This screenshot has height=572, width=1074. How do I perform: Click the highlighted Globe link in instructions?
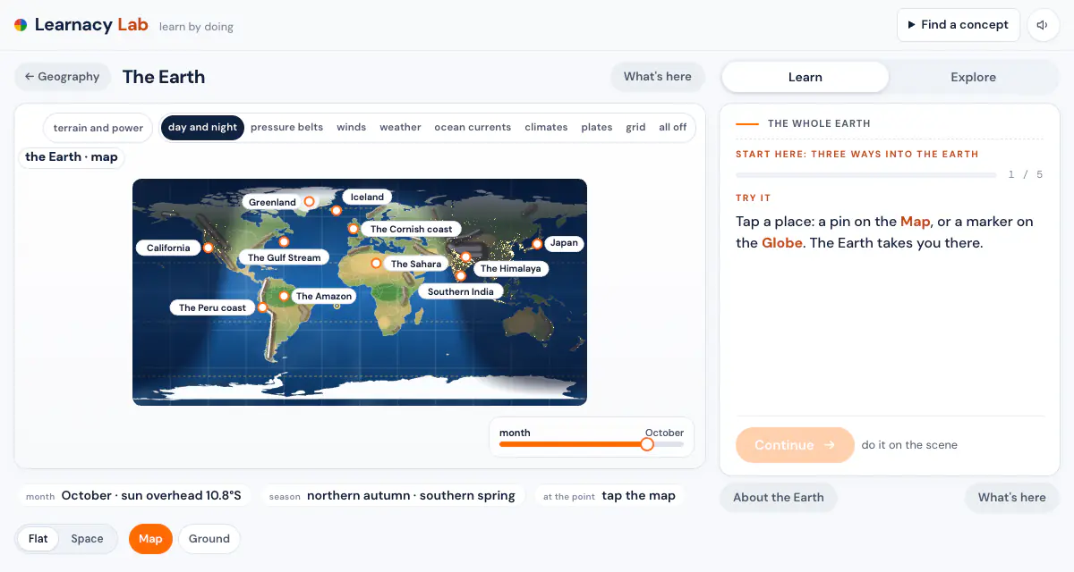(x=782, y=243)
